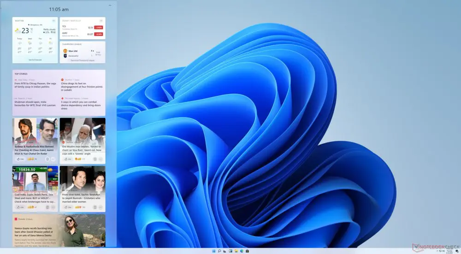461x254 pixels.
Task: Save the Old Muslim man beaten story
Action: coord(94,159)
